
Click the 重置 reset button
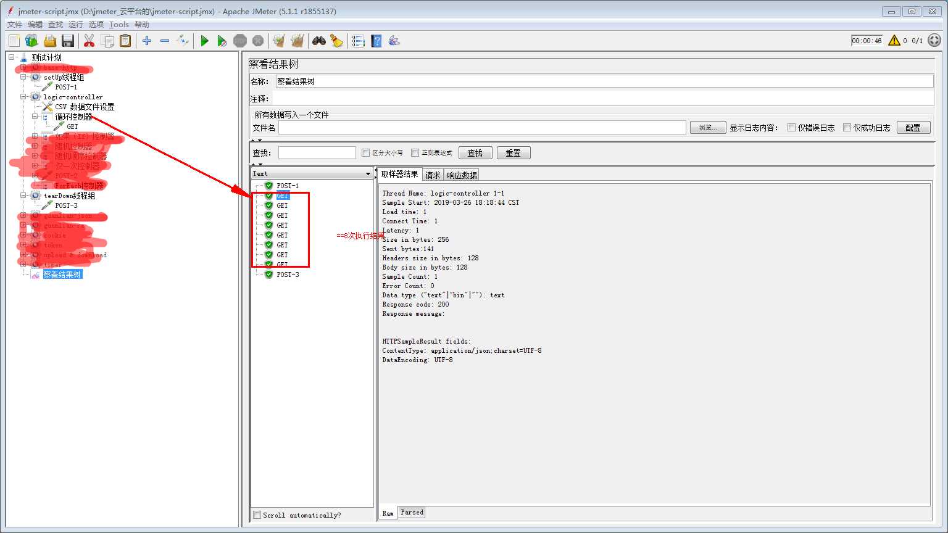[x=513, y=153]
